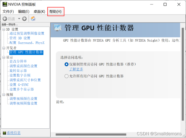
Task: Click the vertical scrollbar thumb
Action: (x=183, y=74)
